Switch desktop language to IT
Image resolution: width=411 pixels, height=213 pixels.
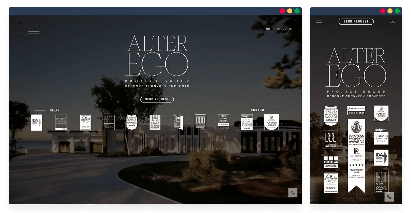(x=274, y=29)
